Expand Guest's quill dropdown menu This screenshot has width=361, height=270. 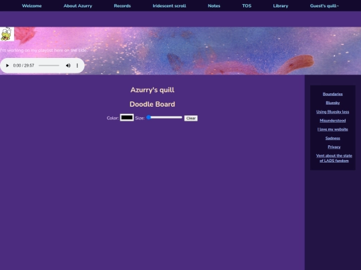pos(324,6)
